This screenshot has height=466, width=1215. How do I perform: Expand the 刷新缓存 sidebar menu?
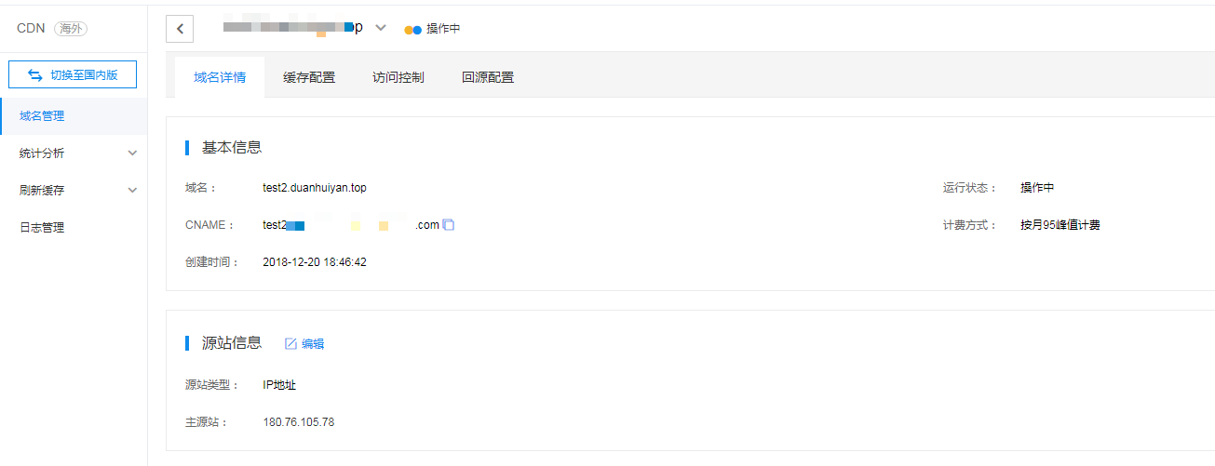point(132,191)
